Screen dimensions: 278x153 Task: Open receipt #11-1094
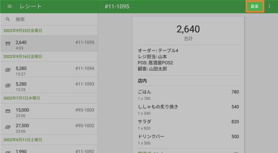(x=49, y=70)
